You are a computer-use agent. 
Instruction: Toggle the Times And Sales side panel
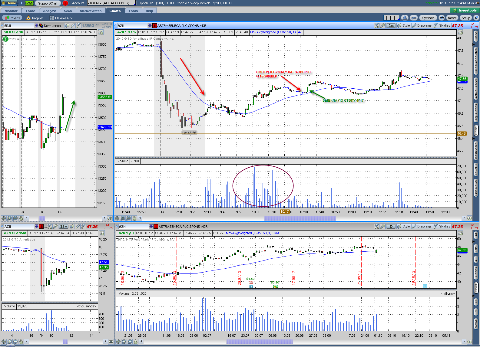(476, 61)
